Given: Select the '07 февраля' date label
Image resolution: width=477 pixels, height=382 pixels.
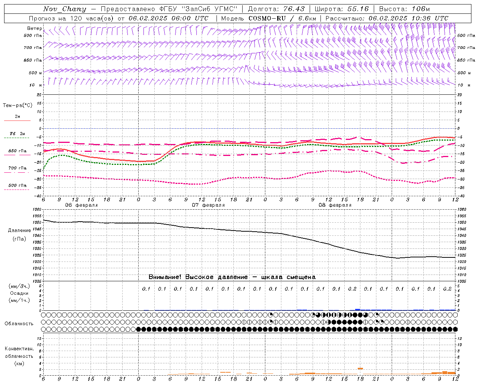Looking at the screenshot, I should click(x=208, y=205).
